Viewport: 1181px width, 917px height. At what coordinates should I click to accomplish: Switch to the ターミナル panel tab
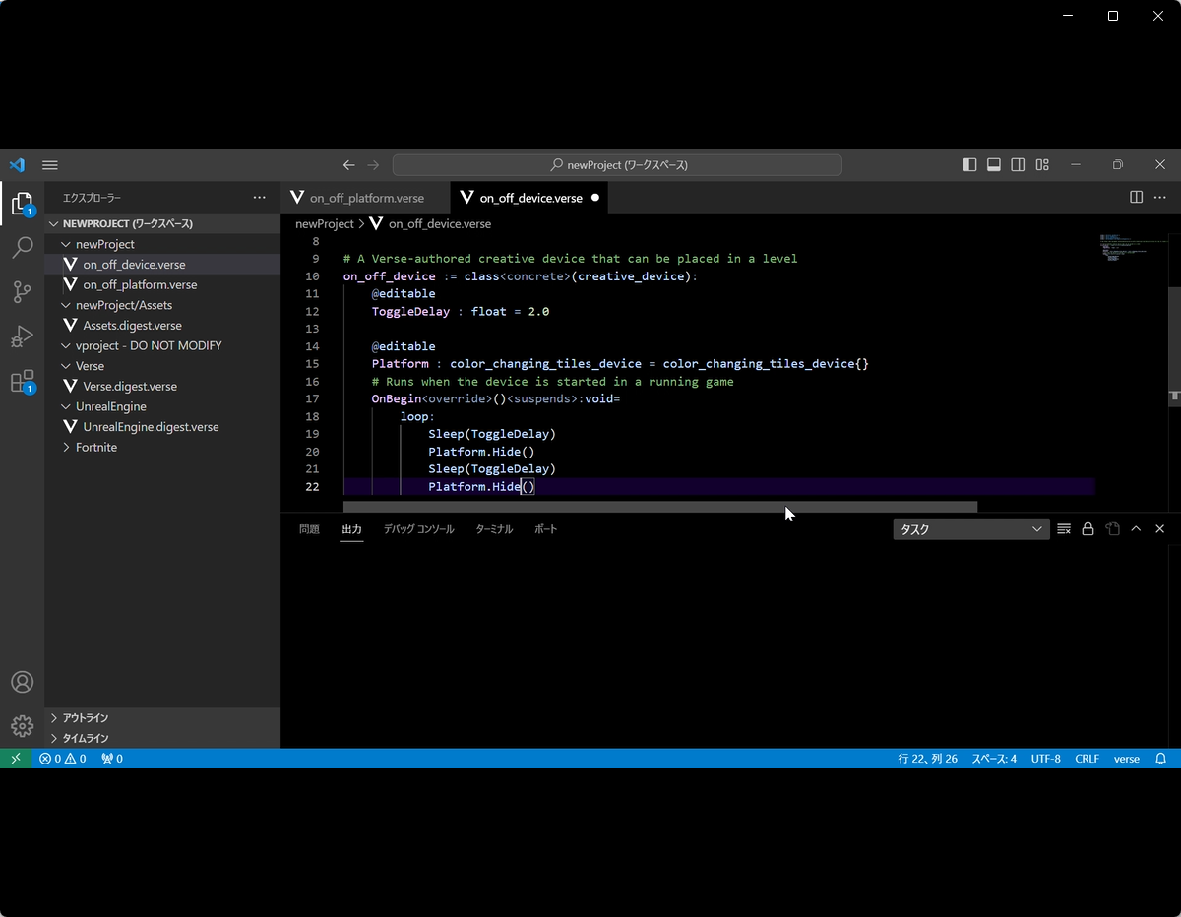494,529
